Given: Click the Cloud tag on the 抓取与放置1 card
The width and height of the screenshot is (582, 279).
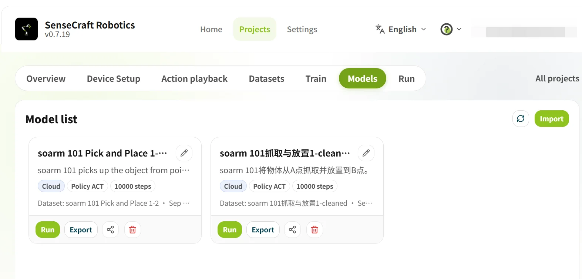Looking at the screenshot, I should [233, 186].
